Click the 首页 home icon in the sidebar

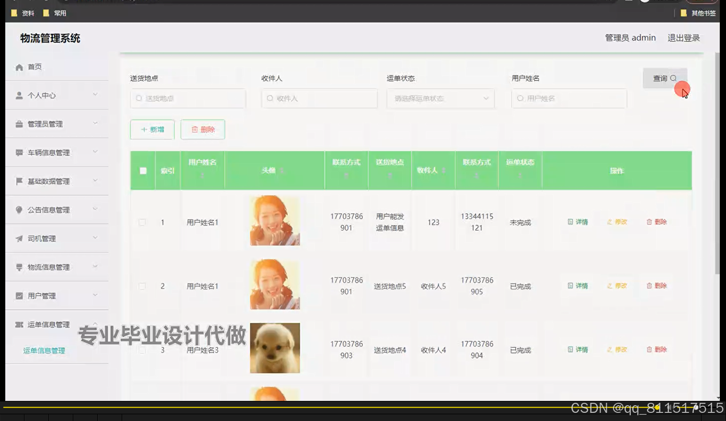pyautogui.click(x=19, y=66)
